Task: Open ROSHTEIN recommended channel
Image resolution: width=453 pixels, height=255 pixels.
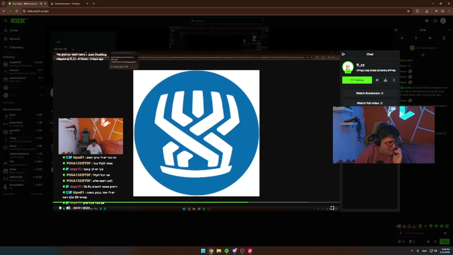Action: click(x=23, y=178)
